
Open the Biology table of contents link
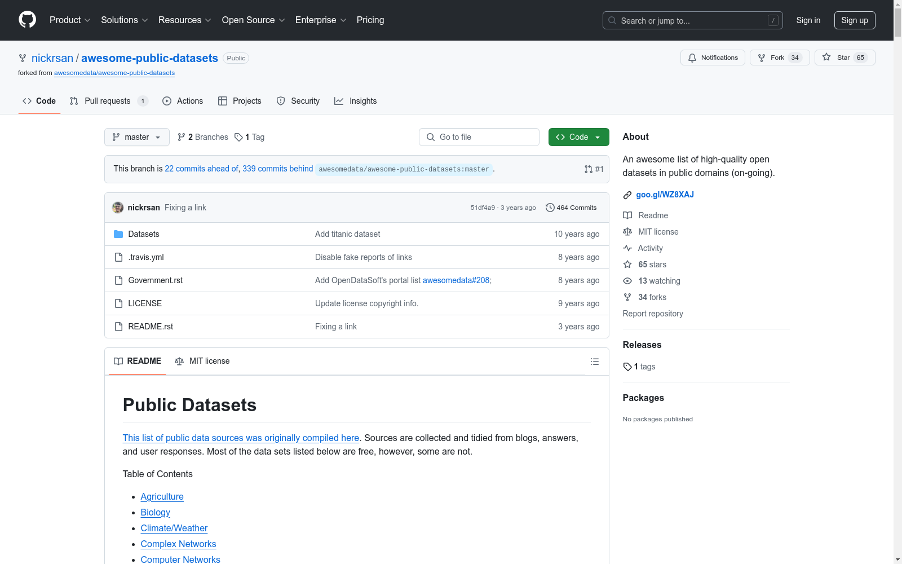(x=156, y=512)
